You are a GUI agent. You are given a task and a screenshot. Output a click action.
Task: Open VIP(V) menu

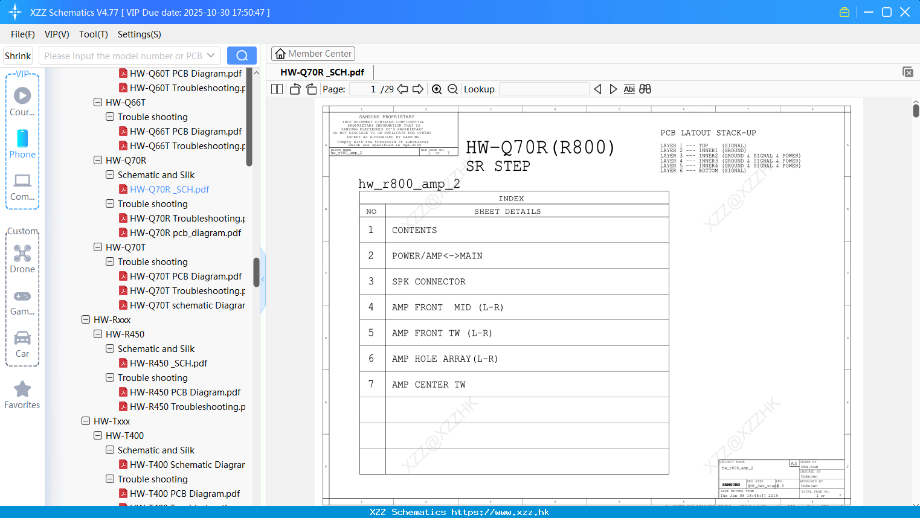(x=57, y=34)
